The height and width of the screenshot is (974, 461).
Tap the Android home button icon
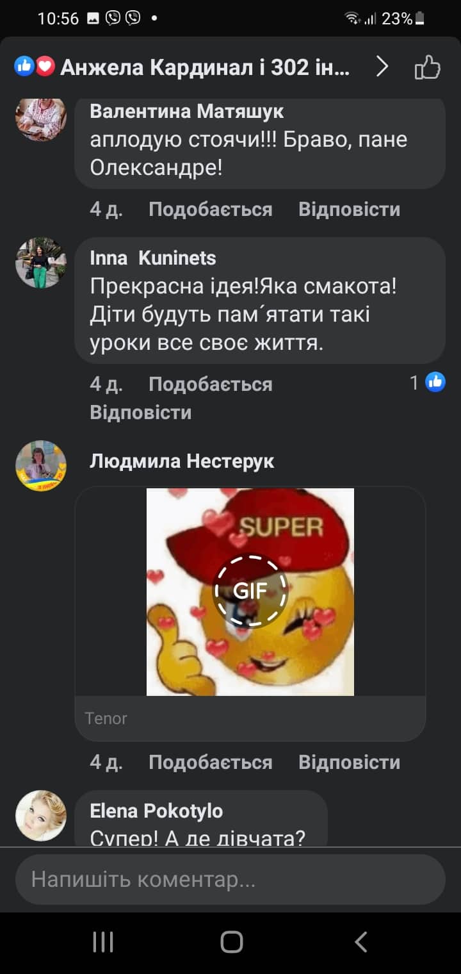pyautogui.click(x=231, y=942)
